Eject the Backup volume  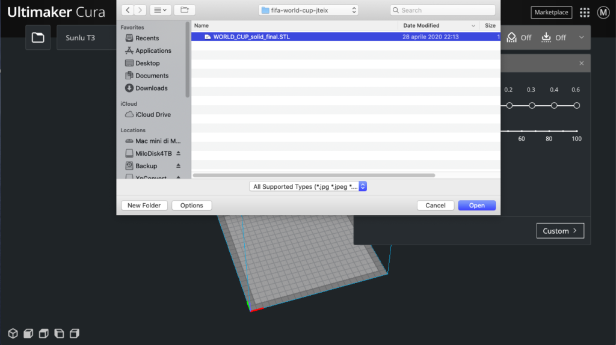pos(178,166)
